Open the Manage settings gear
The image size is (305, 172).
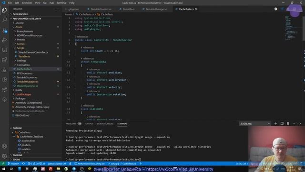tap(4, 156)
